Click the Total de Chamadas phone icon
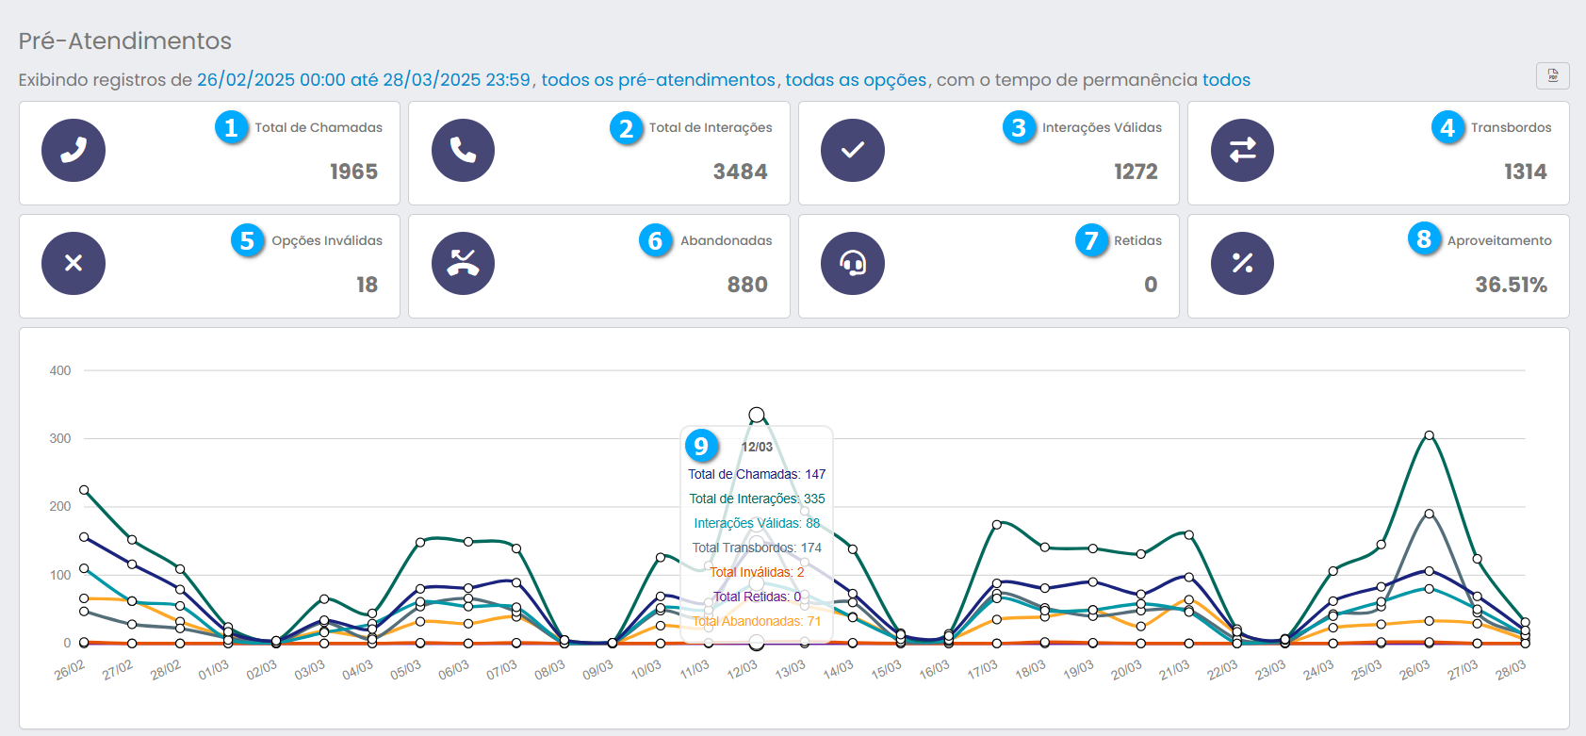The height and width of the screenshot is (736, 1586). (74, 151)
